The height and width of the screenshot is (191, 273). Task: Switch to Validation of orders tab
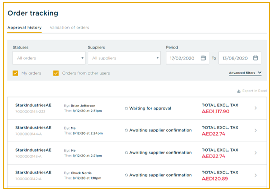click(x=70, y=28)
